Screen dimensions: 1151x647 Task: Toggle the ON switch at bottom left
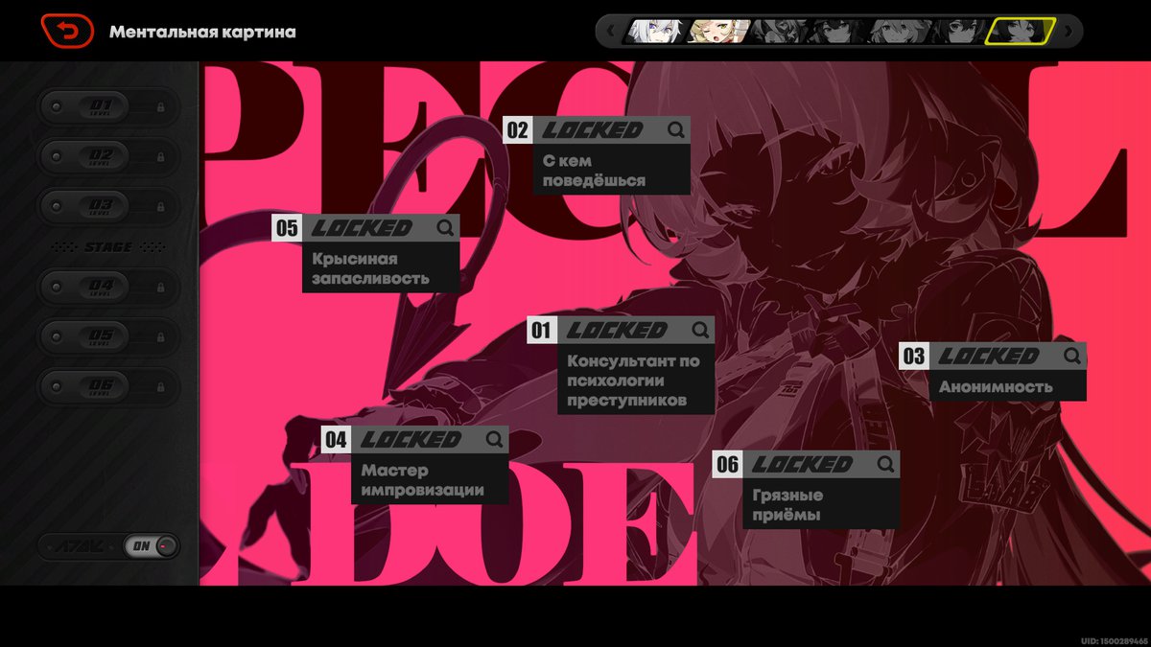(152, 546)
